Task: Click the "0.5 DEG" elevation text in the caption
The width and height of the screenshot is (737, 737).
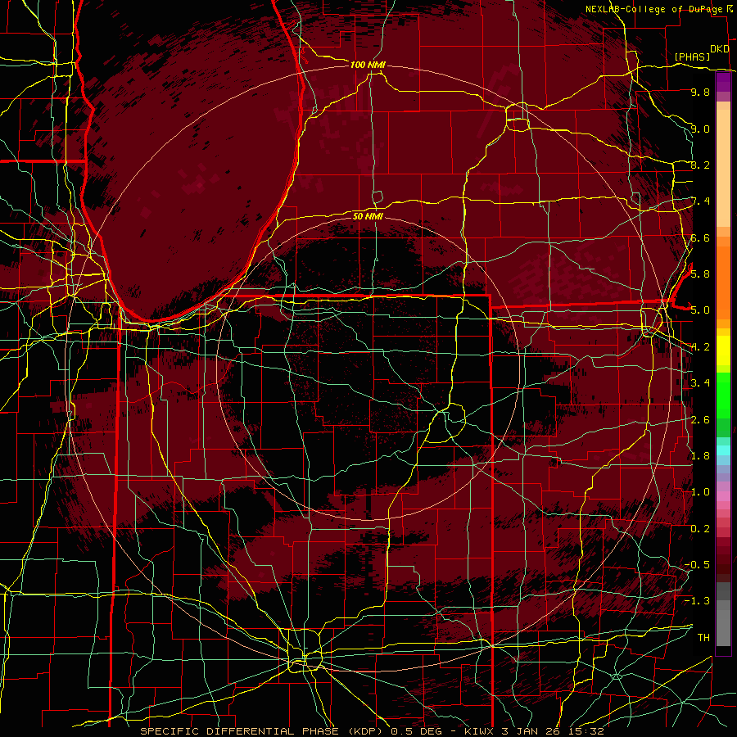Action: pyautogui.click(x=418, y=731)
